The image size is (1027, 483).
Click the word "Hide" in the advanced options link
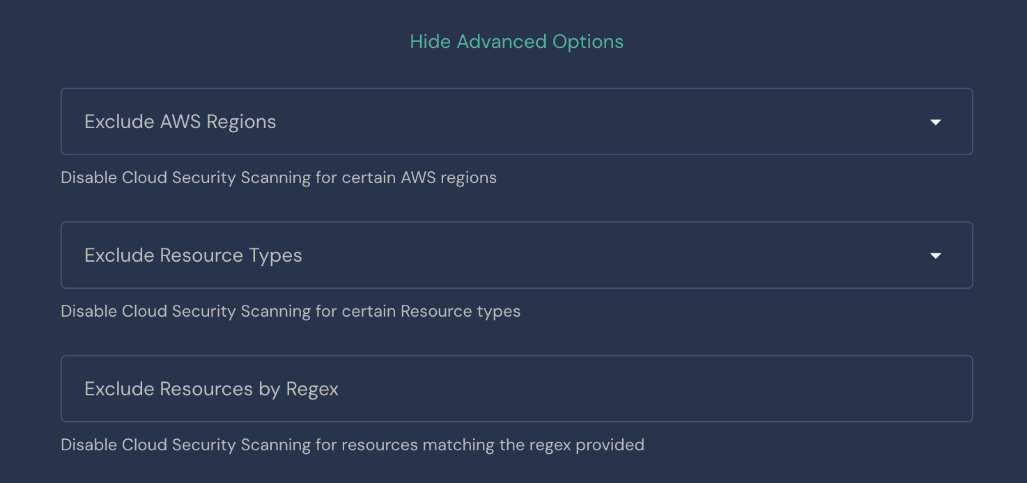[430, 42]
